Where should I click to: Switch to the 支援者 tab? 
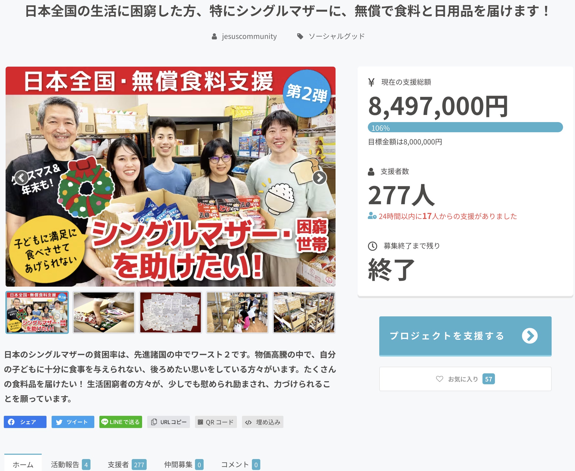click(x=127, y=464)
